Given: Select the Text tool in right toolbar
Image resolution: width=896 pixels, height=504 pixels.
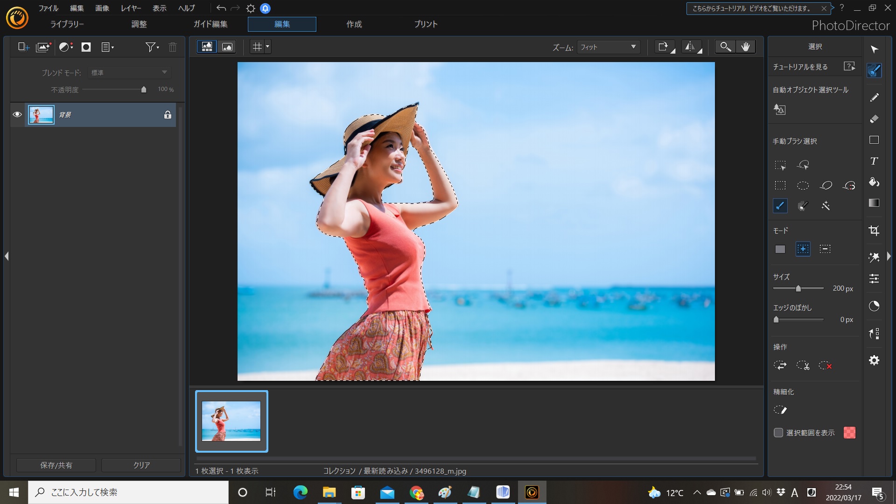Looking at the screenshot, I should click(x=874, y=161).
